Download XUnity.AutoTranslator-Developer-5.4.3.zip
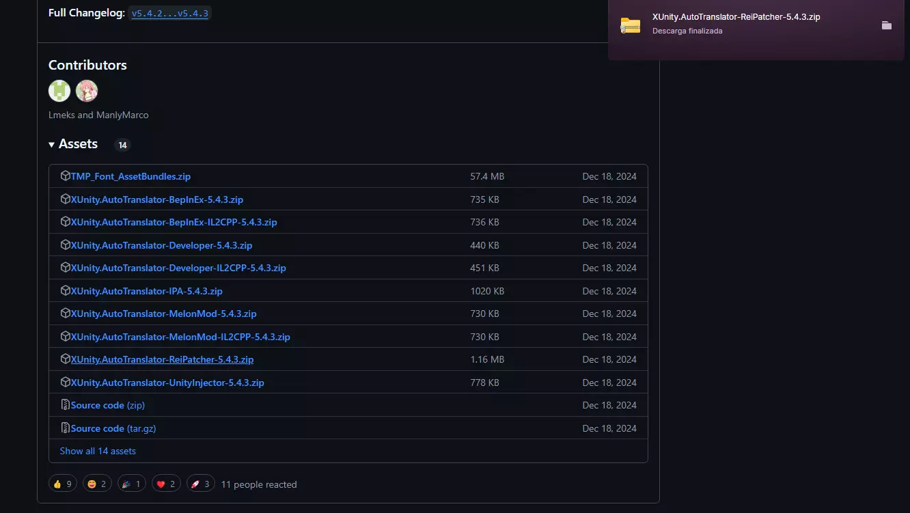Image resolution: width=910 pixels, height=513 pixels. pyautogui.click(x=161, y=245)
